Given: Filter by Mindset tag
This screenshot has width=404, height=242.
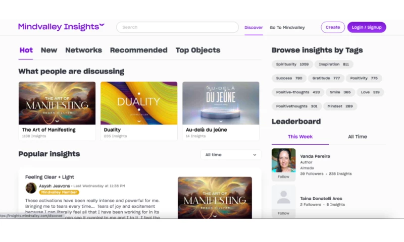Looking at the screenshot, I should pos(340,106).
